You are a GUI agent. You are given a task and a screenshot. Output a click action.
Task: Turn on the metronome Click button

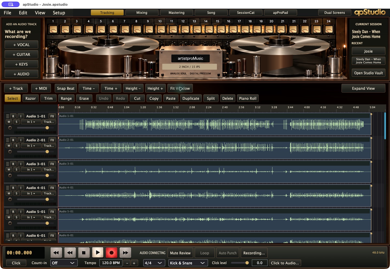16,263
